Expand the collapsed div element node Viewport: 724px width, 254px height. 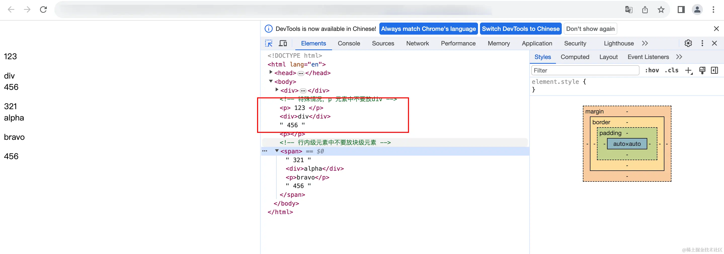pos(277,90)
